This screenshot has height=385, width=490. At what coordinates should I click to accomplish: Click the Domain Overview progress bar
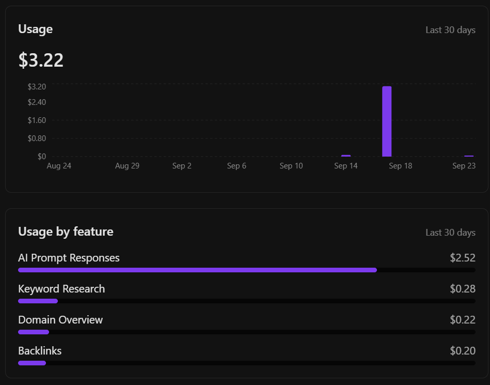point(247,332)
